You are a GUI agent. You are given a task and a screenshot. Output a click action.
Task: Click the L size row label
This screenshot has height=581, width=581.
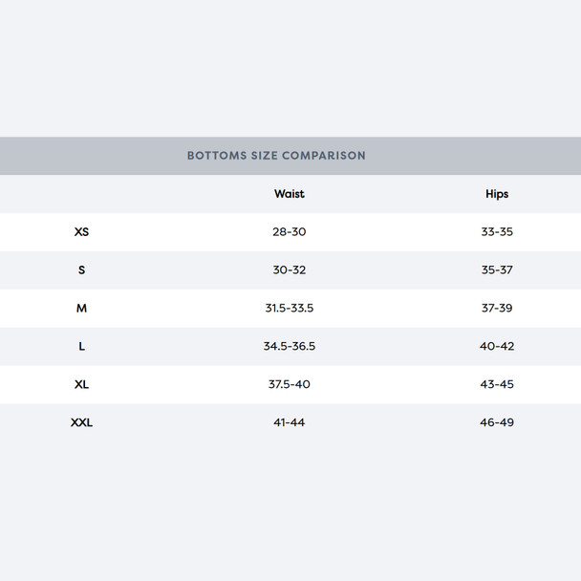(81, 347)
